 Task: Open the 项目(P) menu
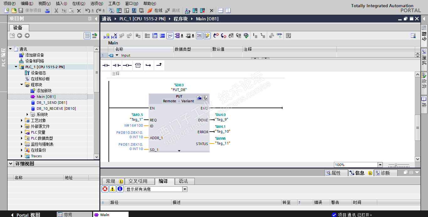pos(10,3)
